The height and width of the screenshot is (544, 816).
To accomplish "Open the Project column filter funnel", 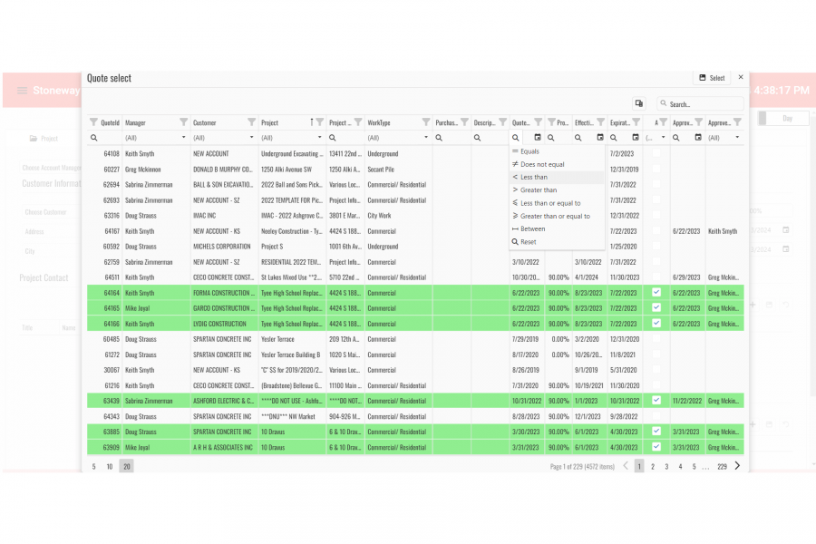I will [320, 122].
